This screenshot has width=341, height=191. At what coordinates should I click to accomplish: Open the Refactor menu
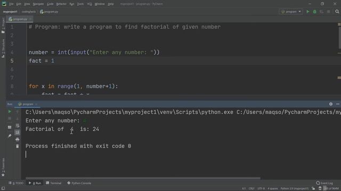tap(61, 4)
